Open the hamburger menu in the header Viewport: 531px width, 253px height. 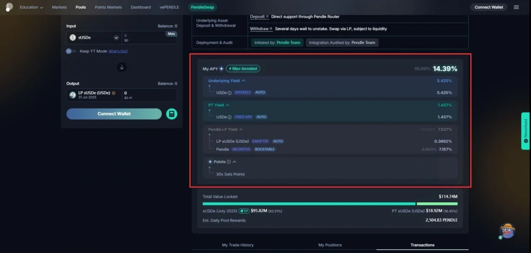(x=516, y=7)
